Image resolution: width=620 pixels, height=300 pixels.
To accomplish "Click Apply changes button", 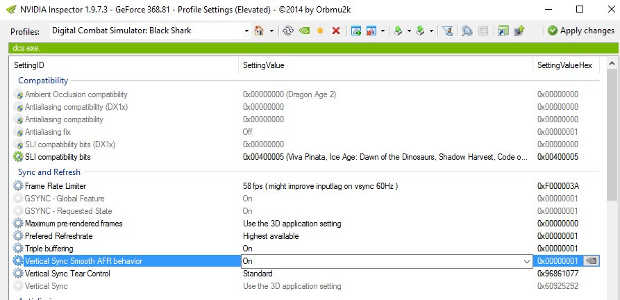I will [x=581, y=31].
